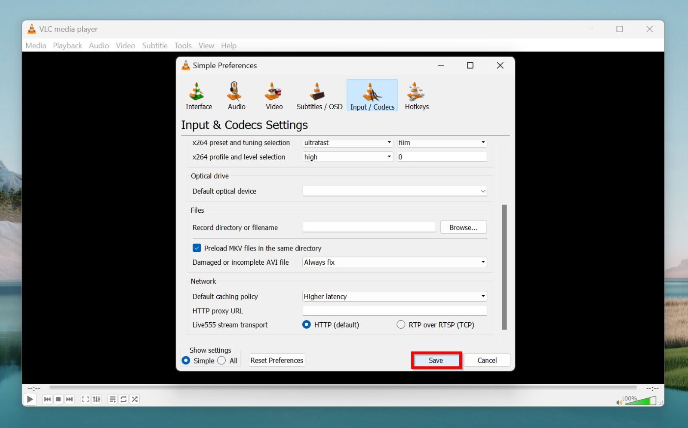Open the Playback menu

tap(67, 45)
